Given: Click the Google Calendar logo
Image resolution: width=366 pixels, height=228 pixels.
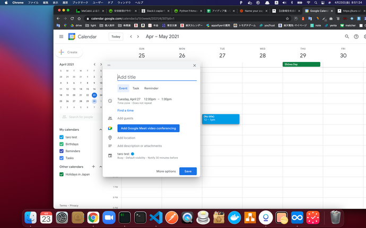Looking at the screenshot, I should point(72,37).
